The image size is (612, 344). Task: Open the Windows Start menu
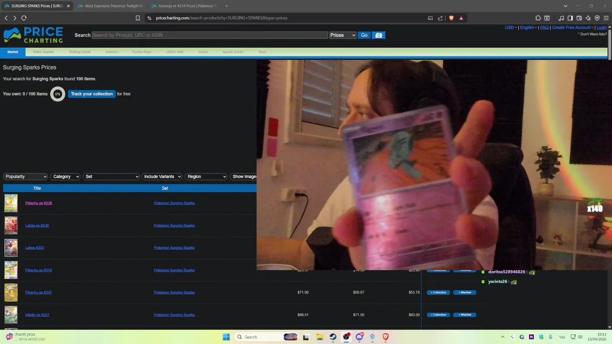[226, 337]
